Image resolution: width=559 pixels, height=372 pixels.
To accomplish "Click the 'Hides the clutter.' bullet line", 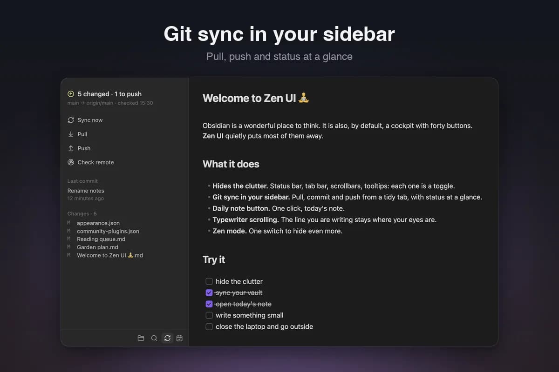I will pyautogui.click(x=334, y=186).
